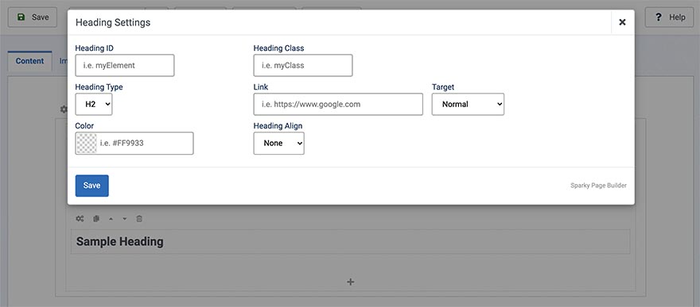Screen dimensions: 700x307
Task: Duplicate the Sample Heading block via copy icon
Action: point(95,218)
